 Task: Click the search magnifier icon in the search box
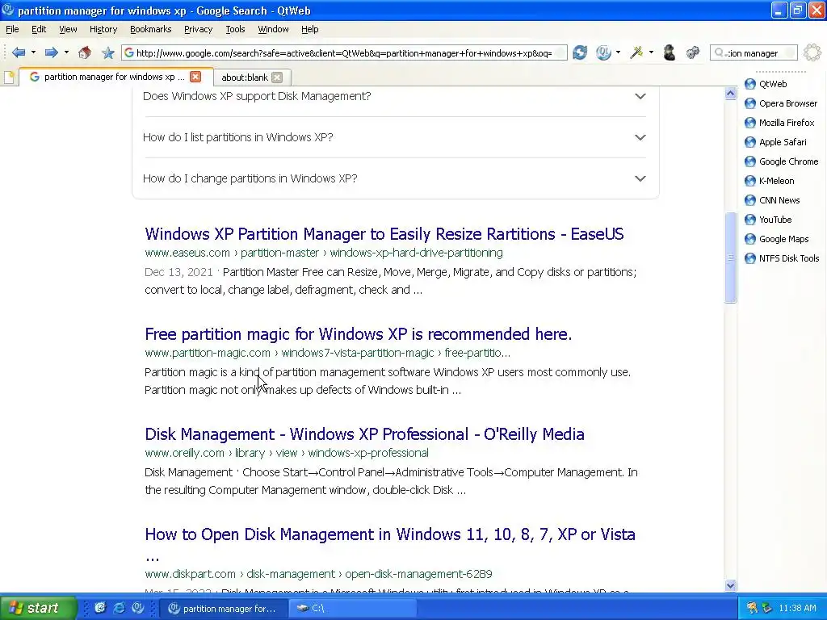pyautogui.click(x=719, y=52)
